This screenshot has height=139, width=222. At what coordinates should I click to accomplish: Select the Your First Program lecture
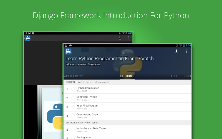tap(87, 107)
